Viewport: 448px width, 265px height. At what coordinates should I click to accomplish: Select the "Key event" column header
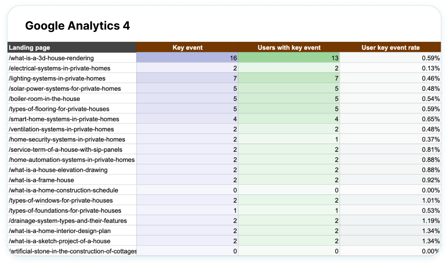[187, 47]
